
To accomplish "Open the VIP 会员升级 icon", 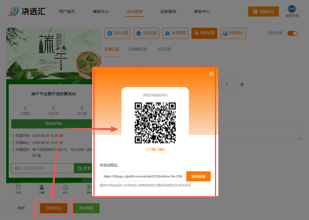I will point(292,11).
